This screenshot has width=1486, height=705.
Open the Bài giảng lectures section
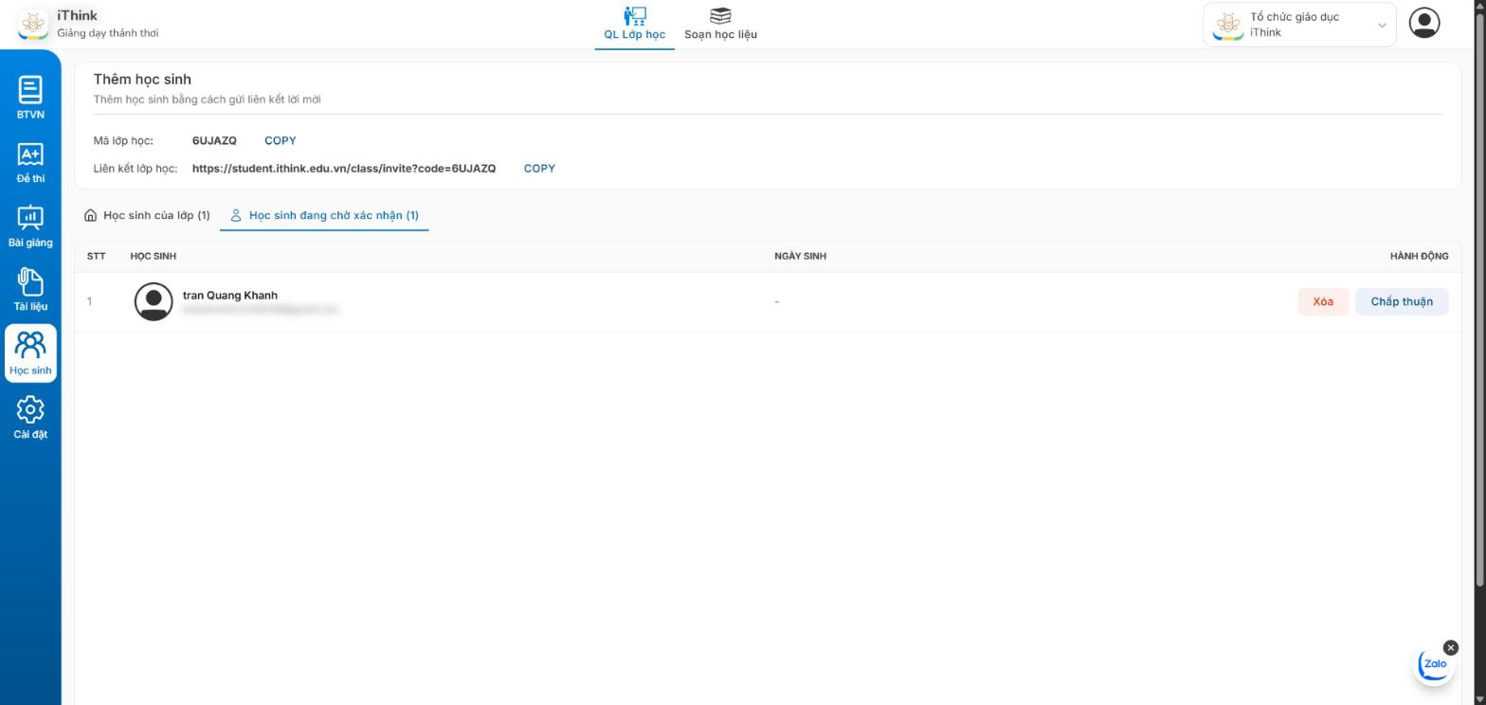pyautogui.click(x=30, y=226)
